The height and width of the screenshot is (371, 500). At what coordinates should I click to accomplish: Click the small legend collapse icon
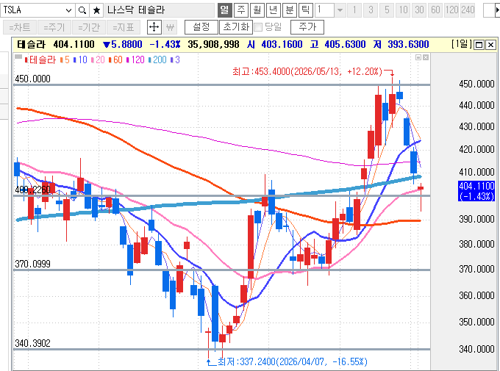pos(418,57)
